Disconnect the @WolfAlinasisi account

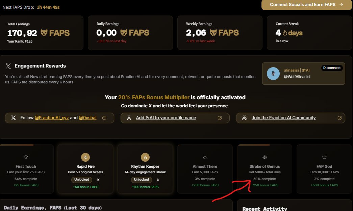coord(332,68)
